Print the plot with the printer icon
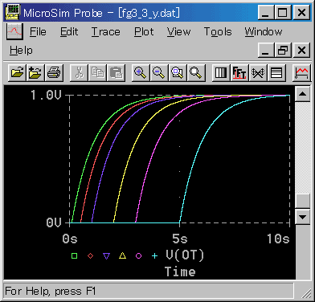The image size is (315, 302). click(54, 72)
